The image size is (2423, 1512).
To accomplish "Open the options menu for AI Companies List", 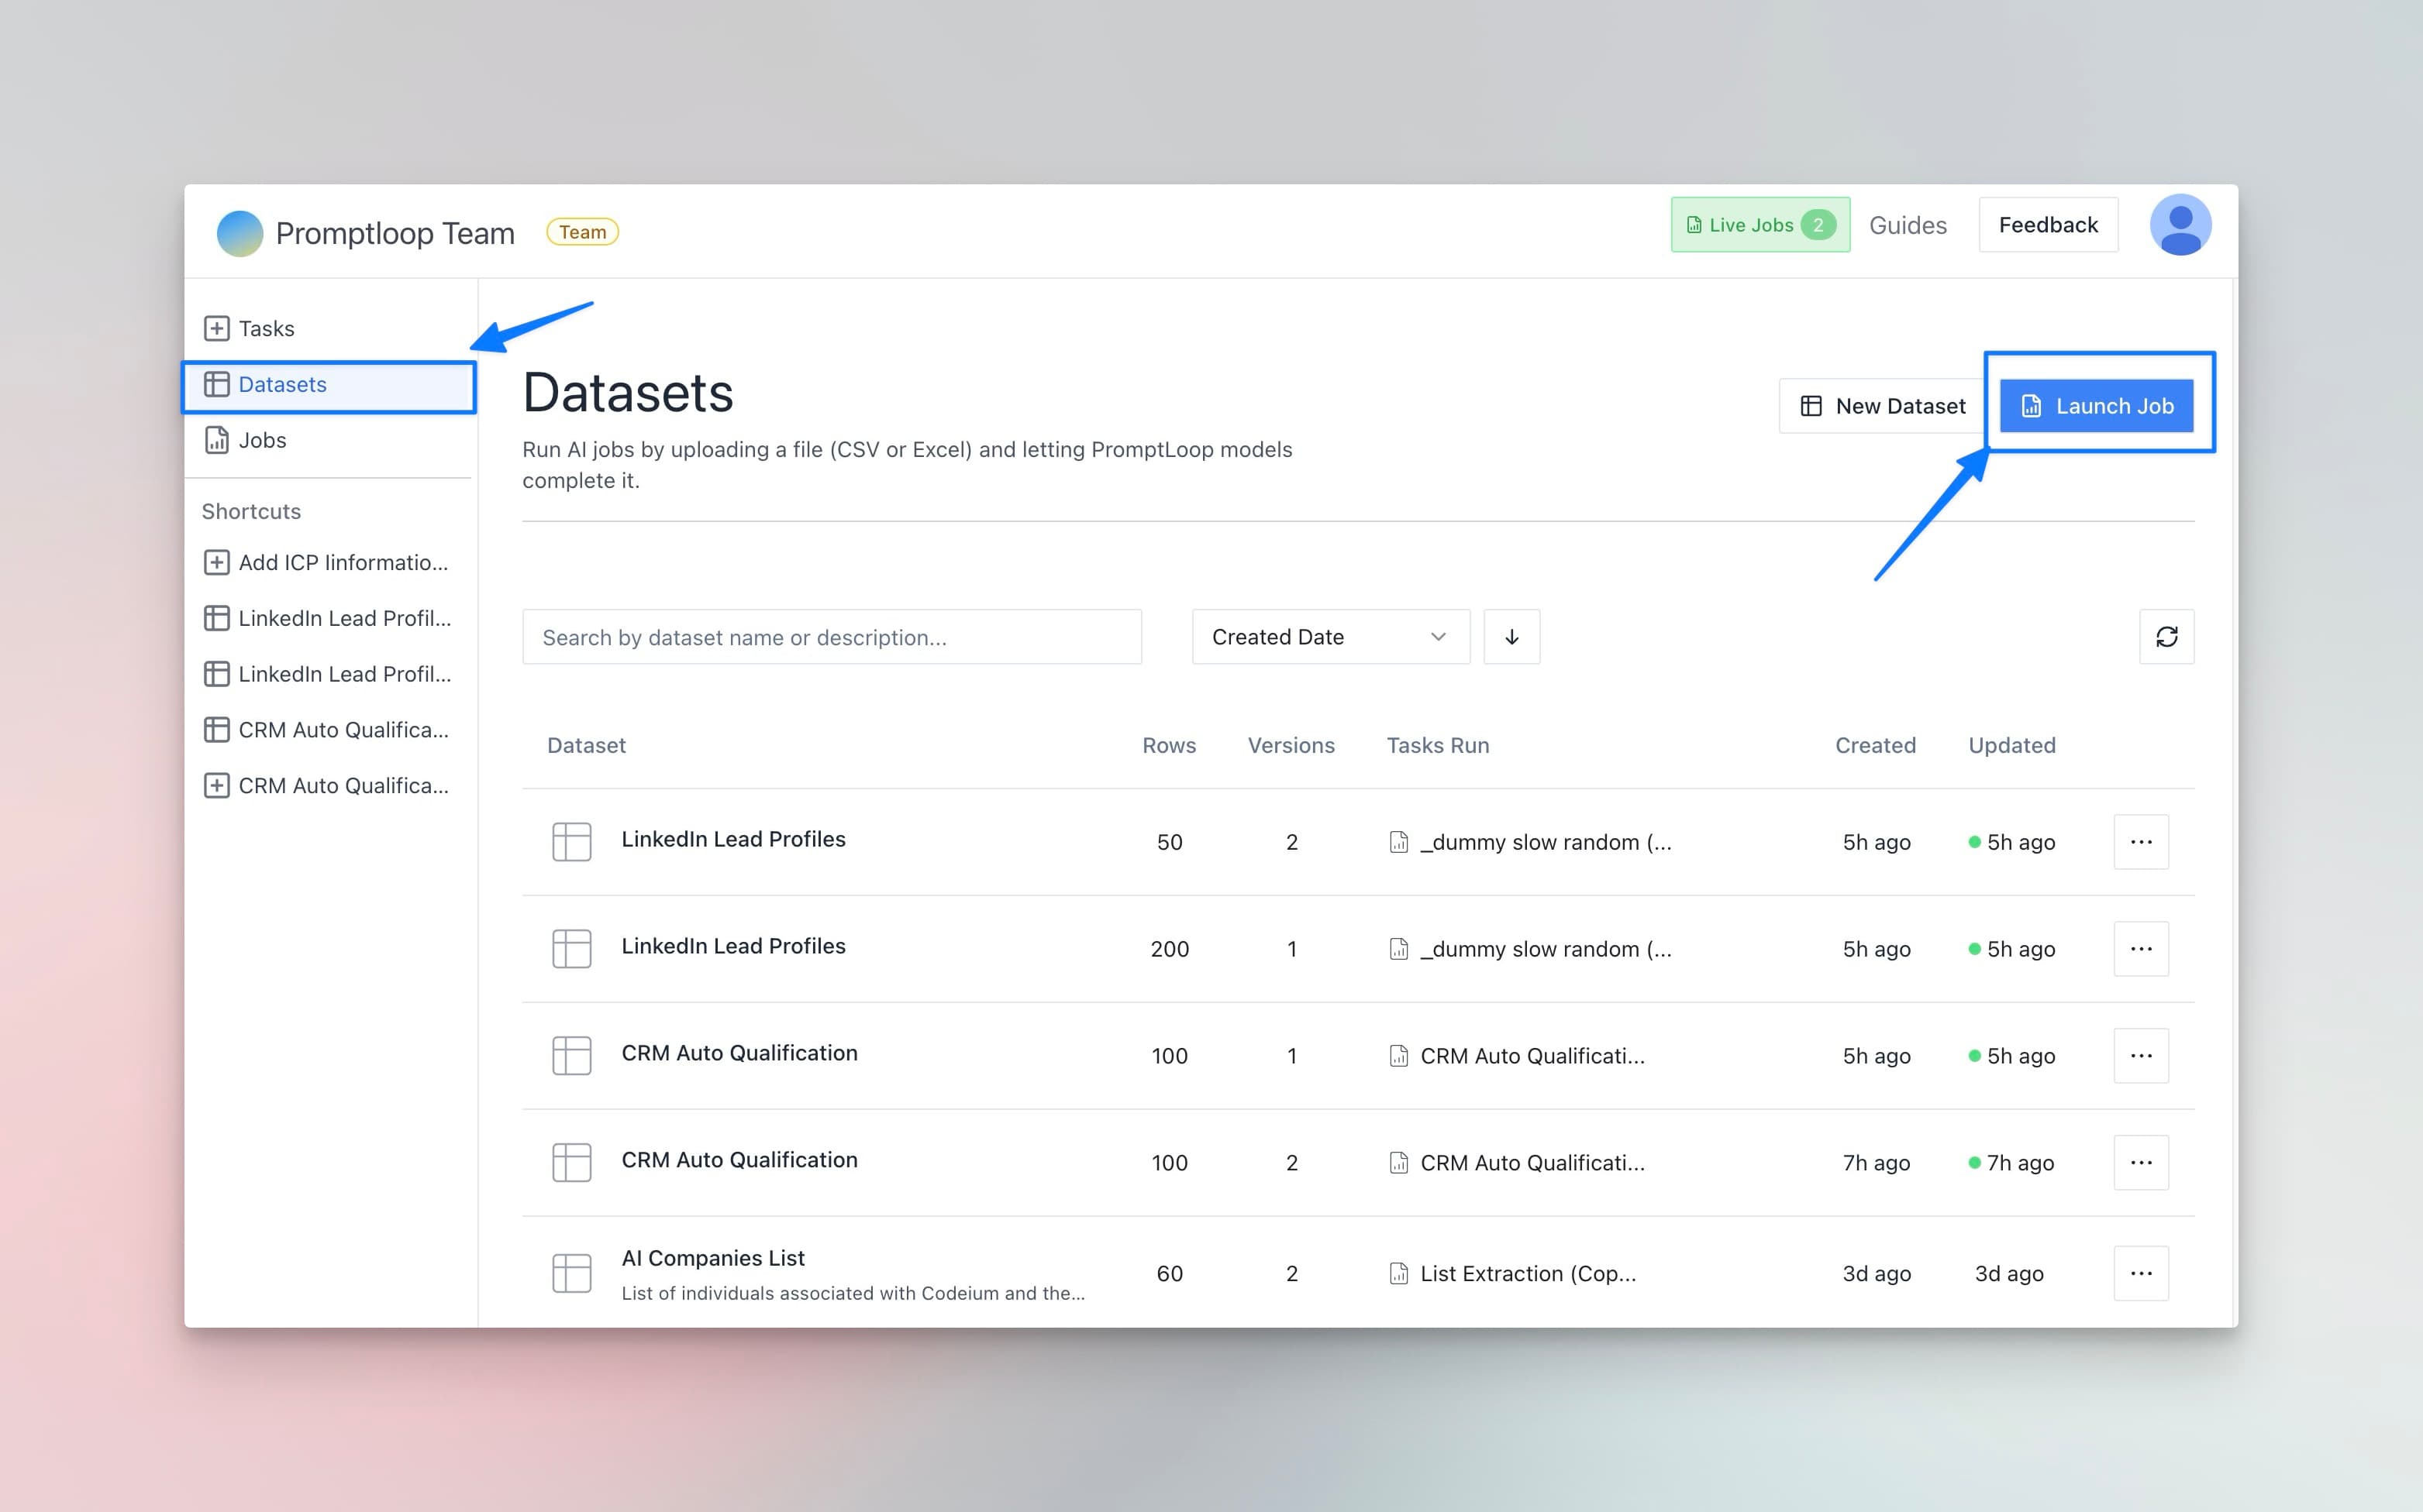I will pos(2141,1272).
